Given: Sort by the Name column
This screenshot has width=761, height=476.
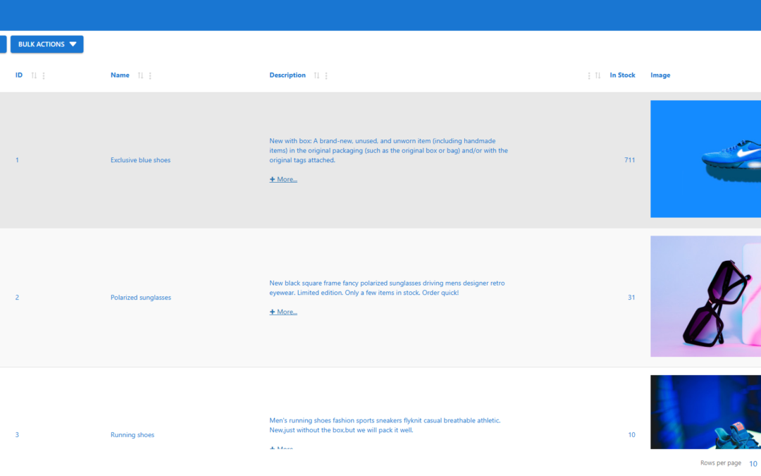Looking at the screenshot, I should (x=140, y=75).
